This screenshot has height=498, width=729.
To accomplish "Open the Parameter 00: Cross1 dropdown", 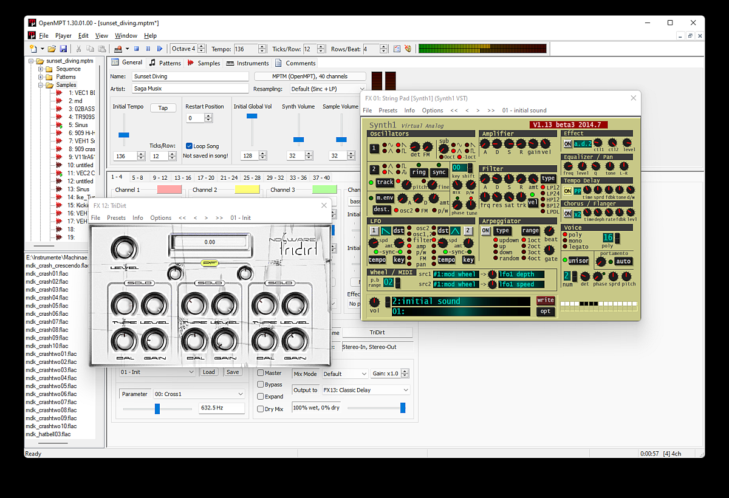I will point(199,394).
